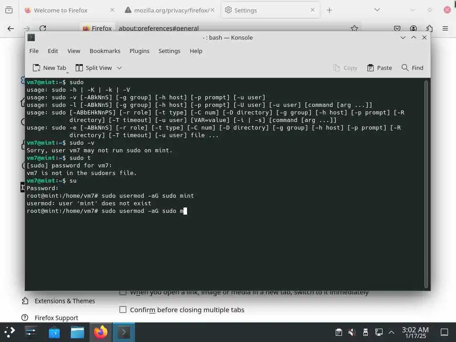Close the Firefox Settings tab
The image size is (456, 342).
click(312, 10)
